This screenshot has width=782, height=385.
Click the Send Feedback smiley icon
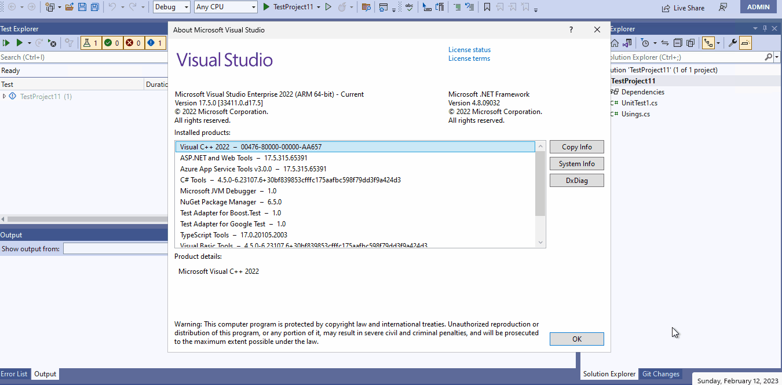point(723,8)
